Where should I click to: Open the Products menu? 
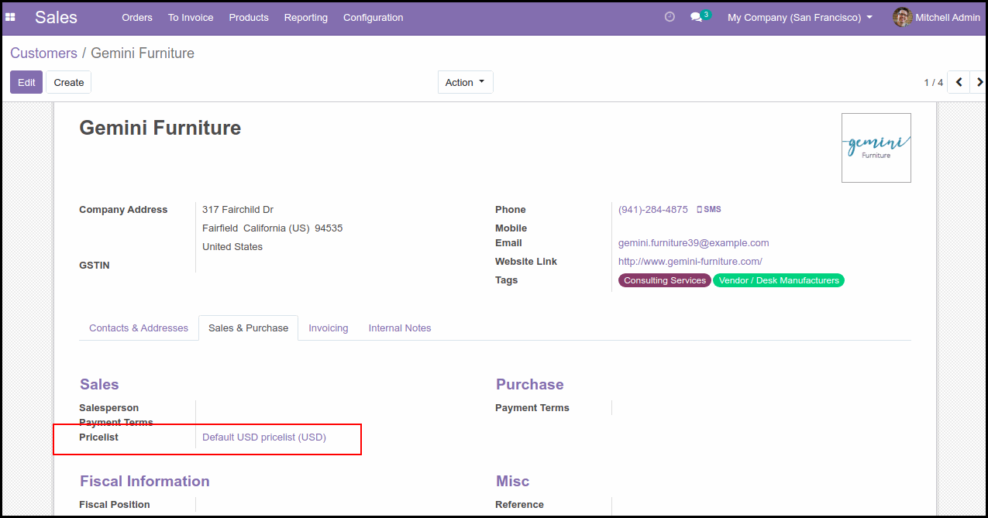(x=249, y=17)
